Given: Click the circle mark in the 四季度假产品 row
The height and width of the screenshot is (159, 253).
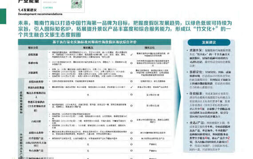Looking at the screenshot, I should point(131,138).
